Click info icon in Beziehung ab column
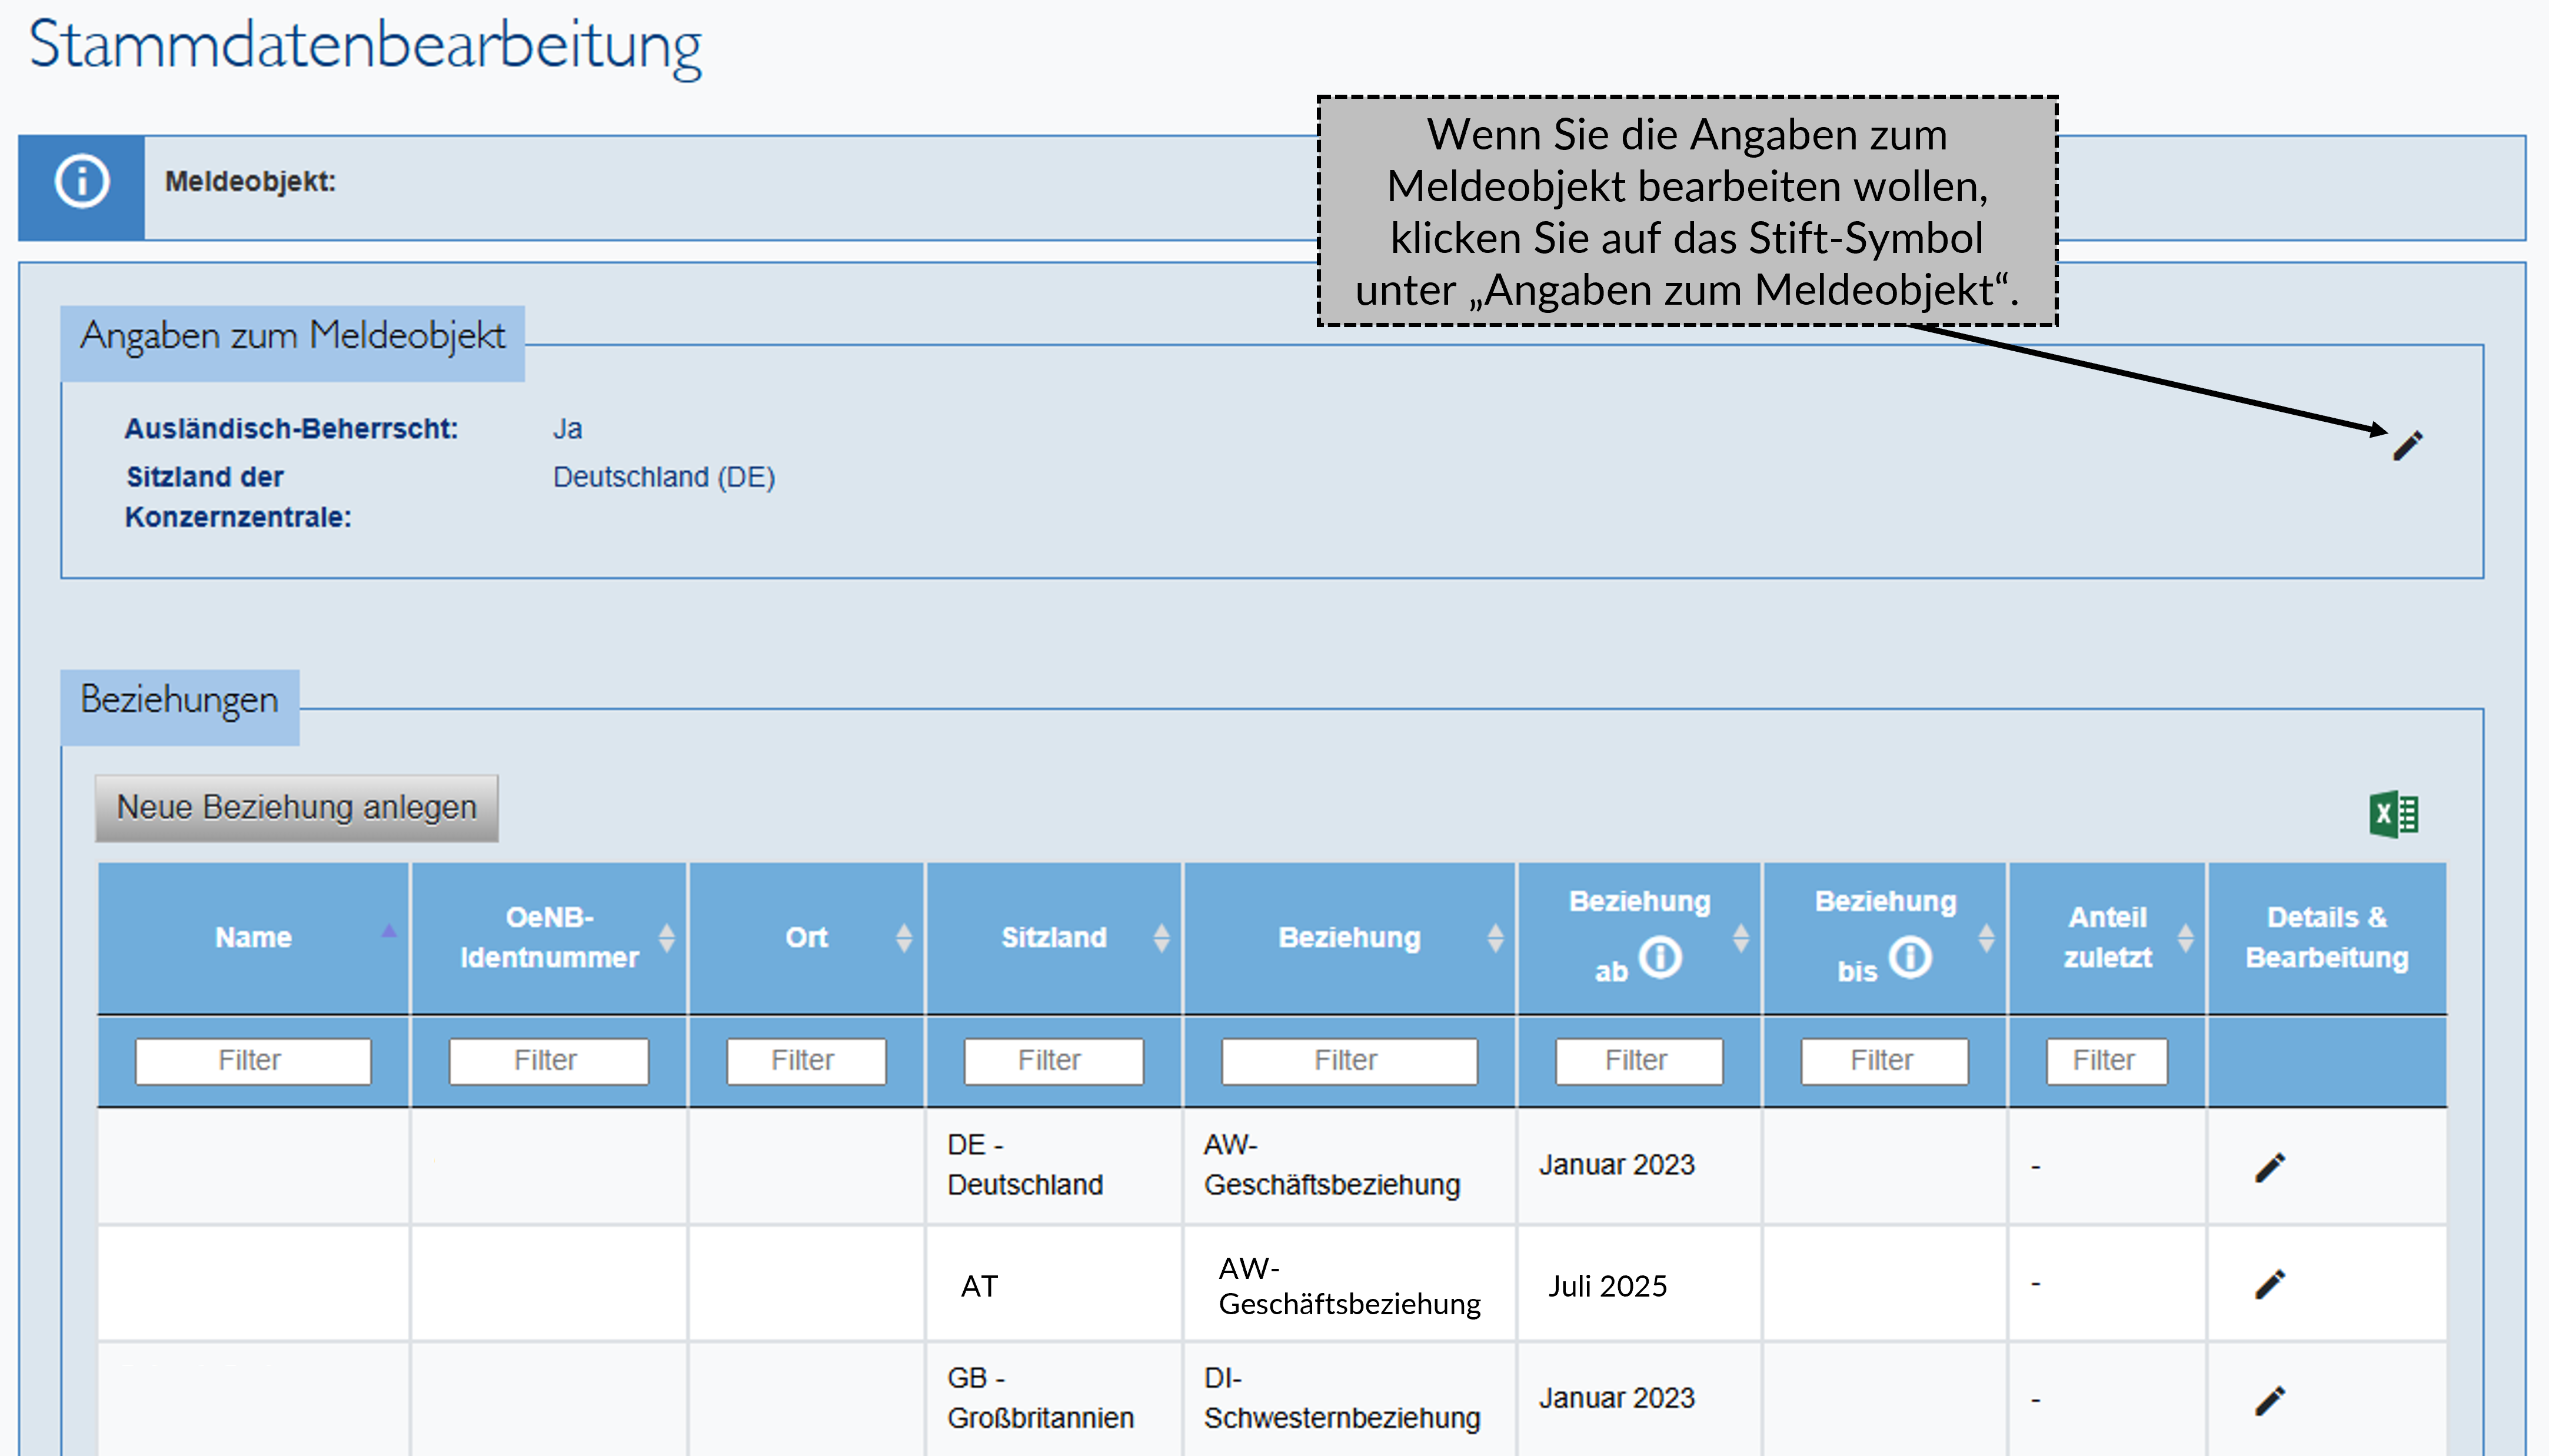 1661,957
